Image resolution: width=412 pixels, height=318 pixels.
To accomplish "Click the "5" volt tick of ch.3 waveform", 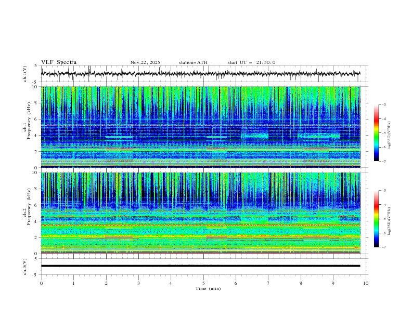I will (x=36, y=259).
